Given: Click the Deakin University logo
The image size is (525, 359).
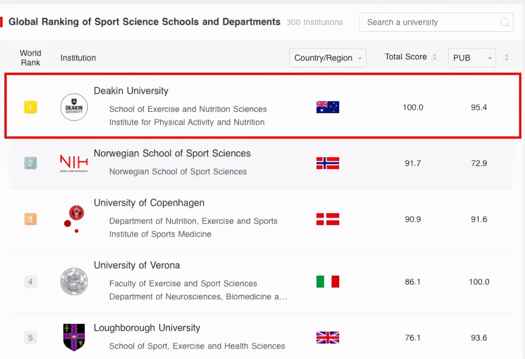Looking at the screenshot, I should (74, 107).
